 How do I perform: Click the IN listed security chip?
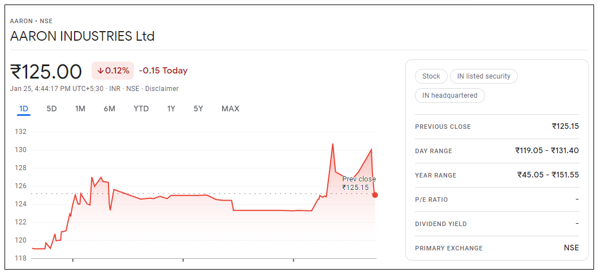point(484,76)
